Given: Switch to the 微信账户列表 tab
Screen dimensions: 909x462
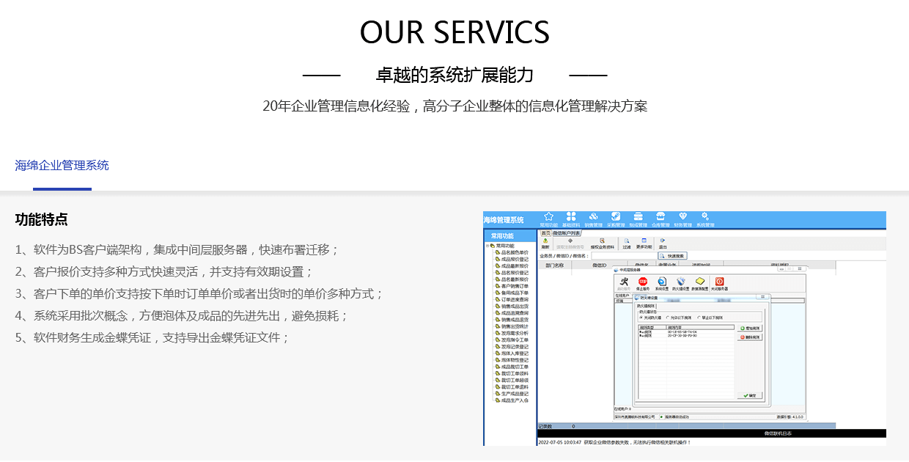Looking at the screenshot, I should click(567, 232).
